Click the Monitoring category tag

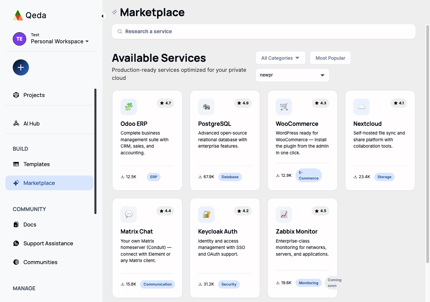(309, 283)
